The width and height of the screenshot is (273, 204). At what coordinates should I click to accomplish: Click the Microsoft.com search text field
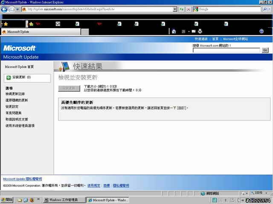227,50
